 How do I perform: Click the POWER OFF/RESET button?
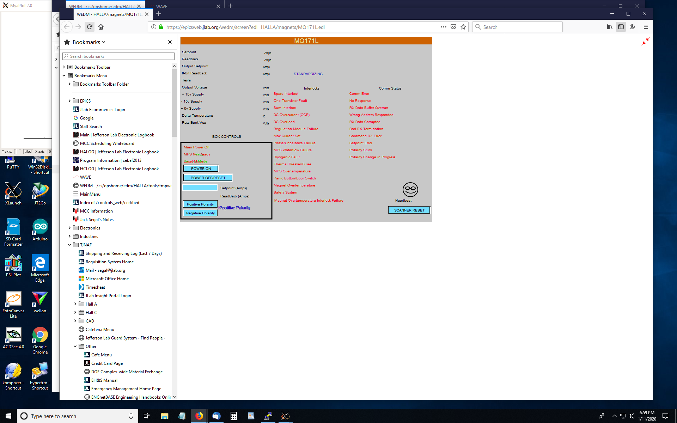(x=208, y=178)
